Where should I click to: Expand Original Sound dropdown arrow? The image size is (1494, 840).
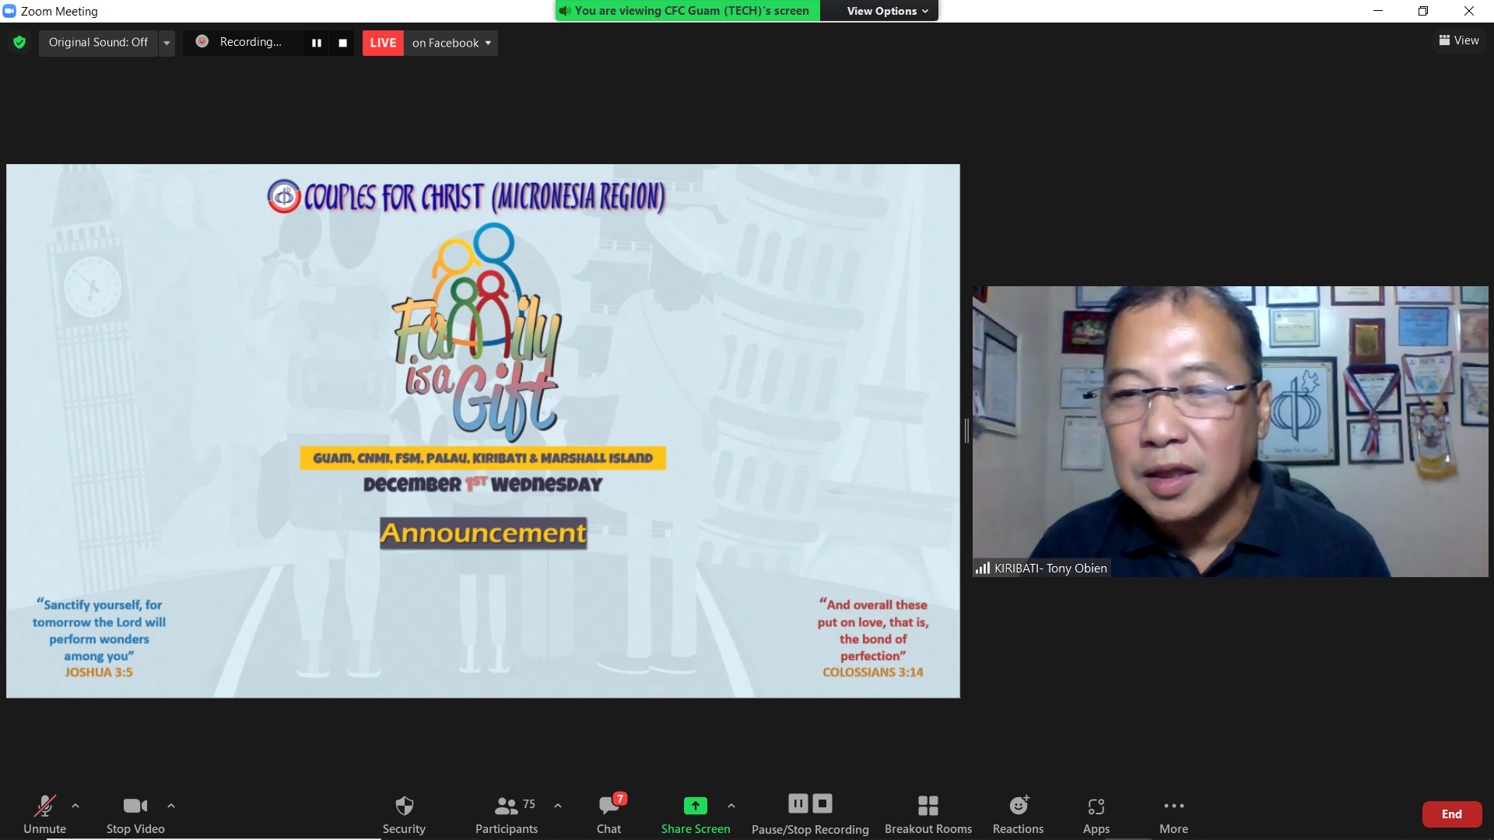click(167, 43)
